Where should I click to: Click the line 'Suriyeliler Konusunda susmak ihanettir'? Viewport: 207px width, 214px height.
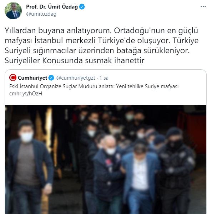75,61
